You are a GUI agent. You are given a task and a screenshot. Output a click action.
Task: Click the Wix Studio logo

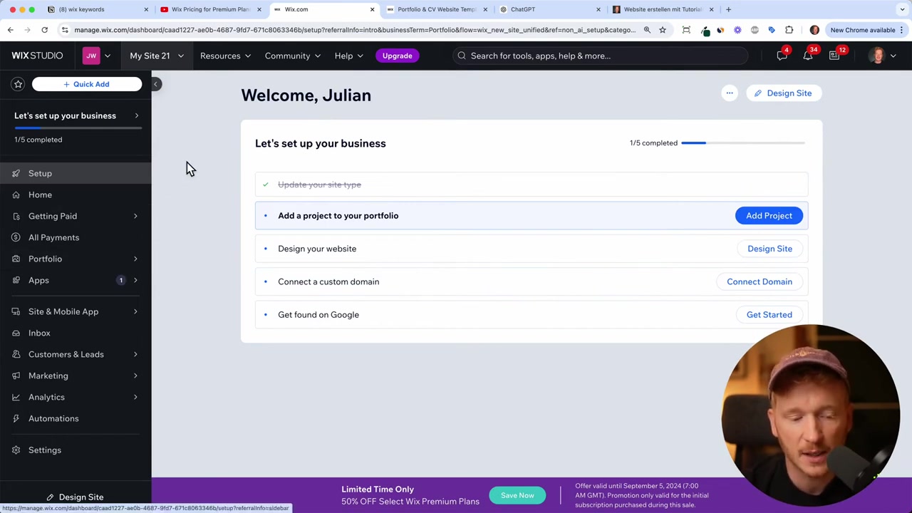(x=37, y=56)
